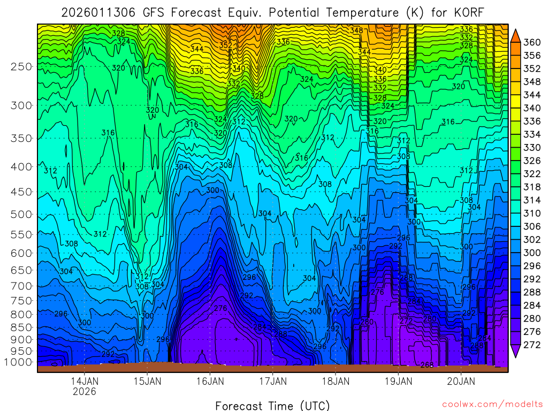Viewport: 548px width, 411px height.
Task: Click the 272 value on the color legend
Action: tap(532, 345)
